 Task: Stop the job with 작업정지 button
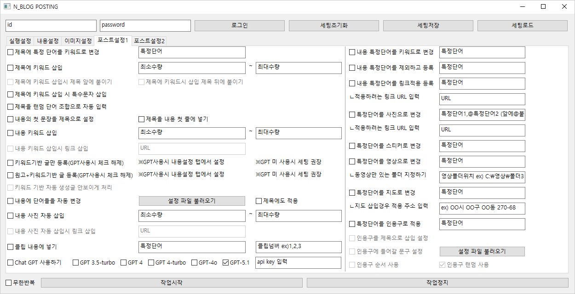coord(437,283)
